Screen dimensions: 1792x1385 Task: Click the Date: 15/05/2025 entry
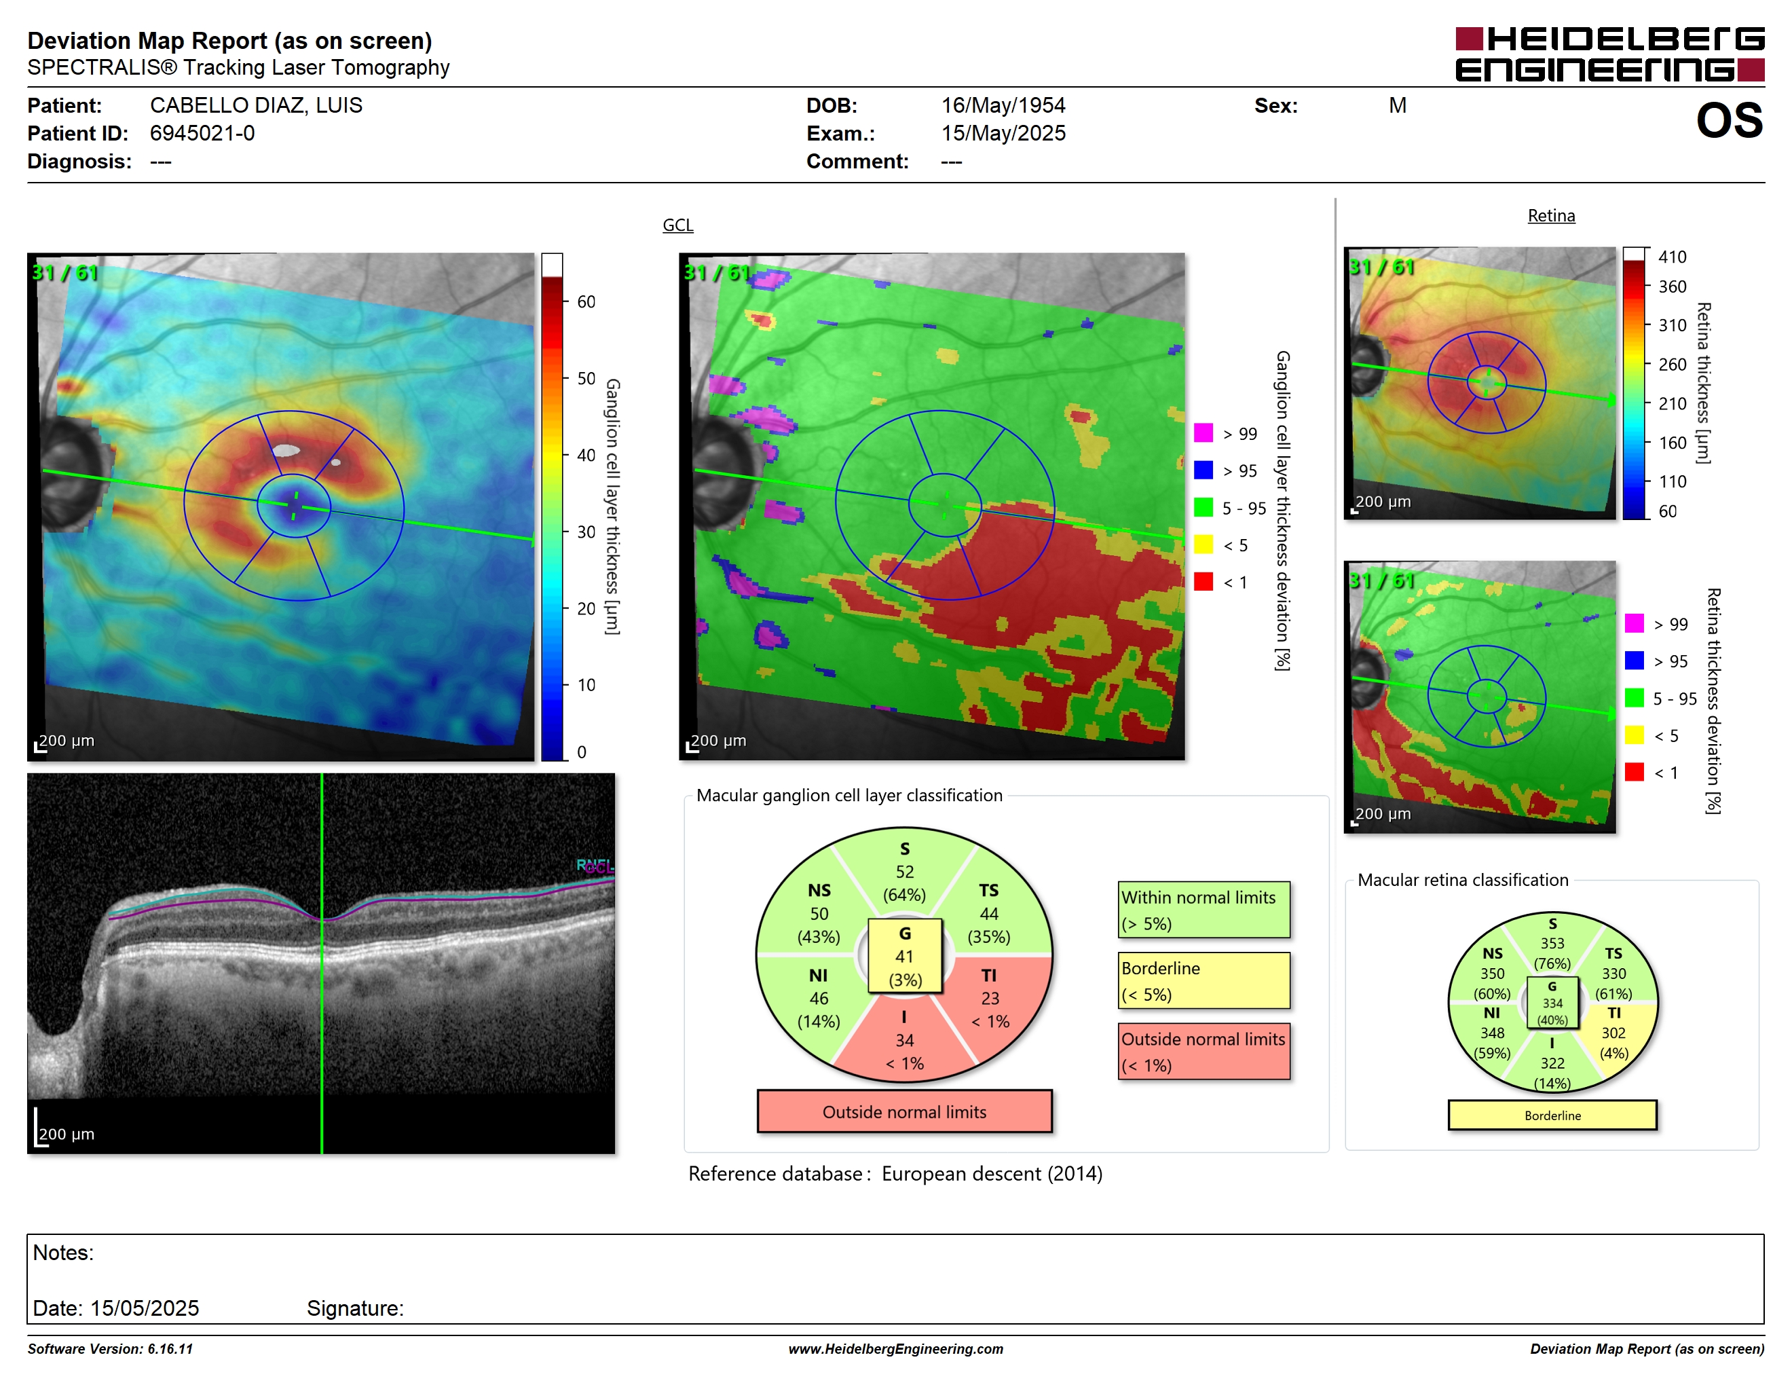(115, 1308)
